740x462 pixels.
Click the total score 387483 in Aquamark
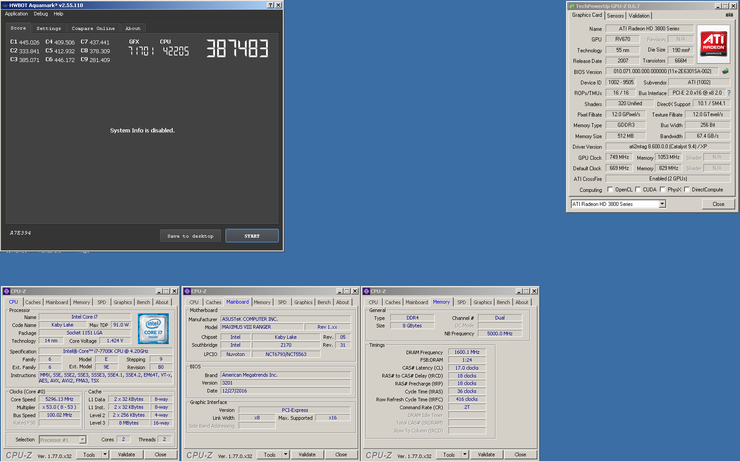click(x=237, y=48)
